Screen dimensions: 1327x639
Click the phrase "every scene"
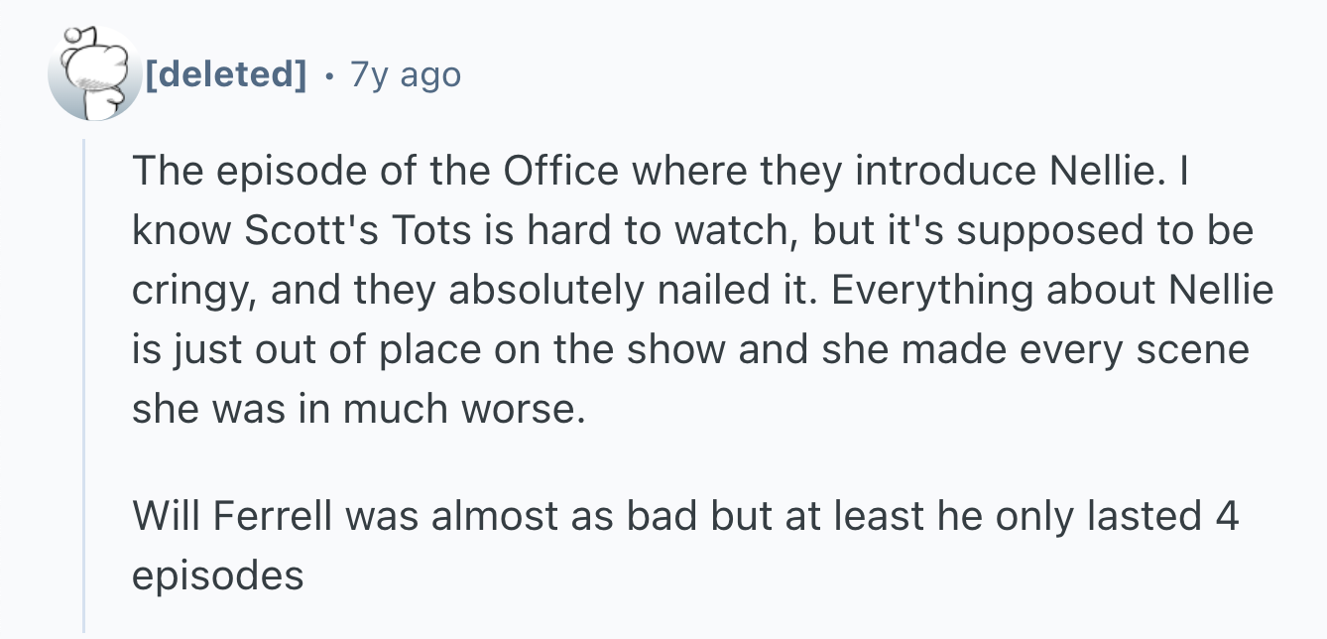point(1152,350)
